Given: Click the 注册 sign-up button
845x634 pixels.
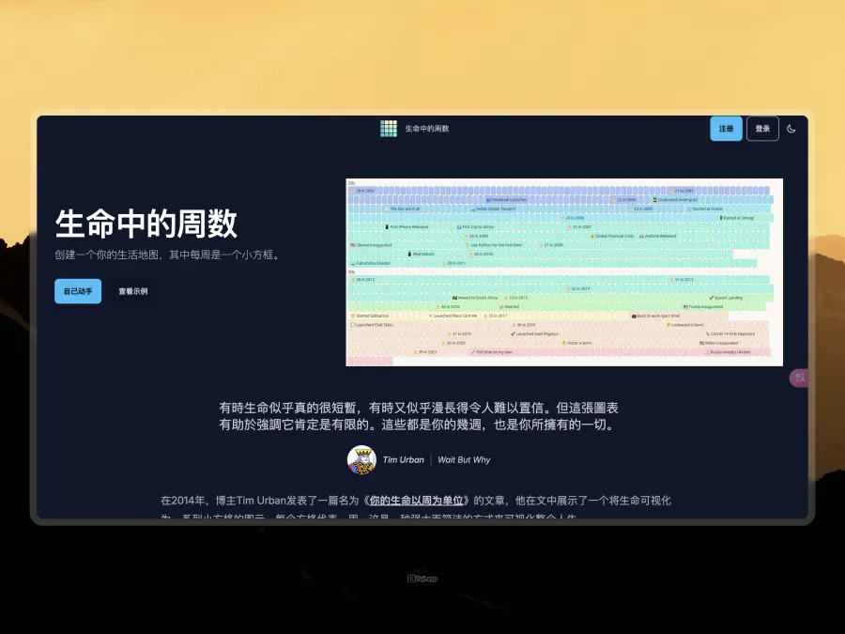Looking at the screenshot, I should point(726,129).
